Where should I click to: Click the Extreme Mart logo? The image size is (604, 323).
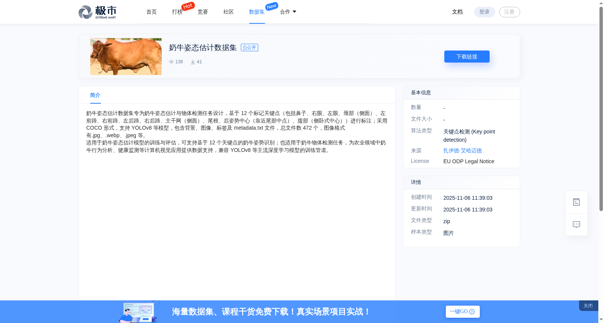[x=97, y=12]
